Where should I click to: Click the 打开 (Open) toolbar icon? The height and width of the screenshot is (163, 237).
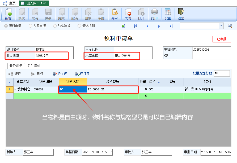pos(141,14)
